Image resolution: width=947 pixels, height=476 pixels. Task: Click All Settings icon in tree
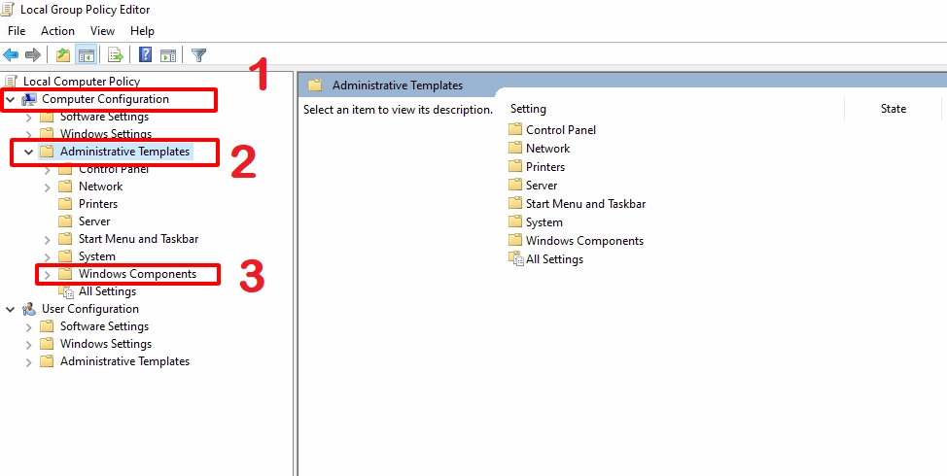[66, 291]
